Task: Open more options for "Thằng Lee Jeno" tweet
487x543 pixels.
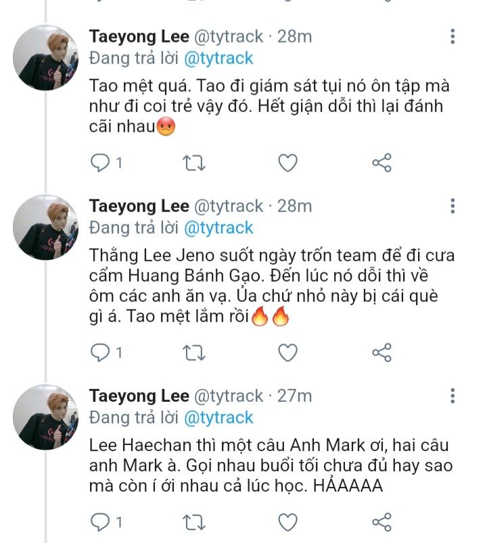Action: pyautogui.click(x=453, y=206)
